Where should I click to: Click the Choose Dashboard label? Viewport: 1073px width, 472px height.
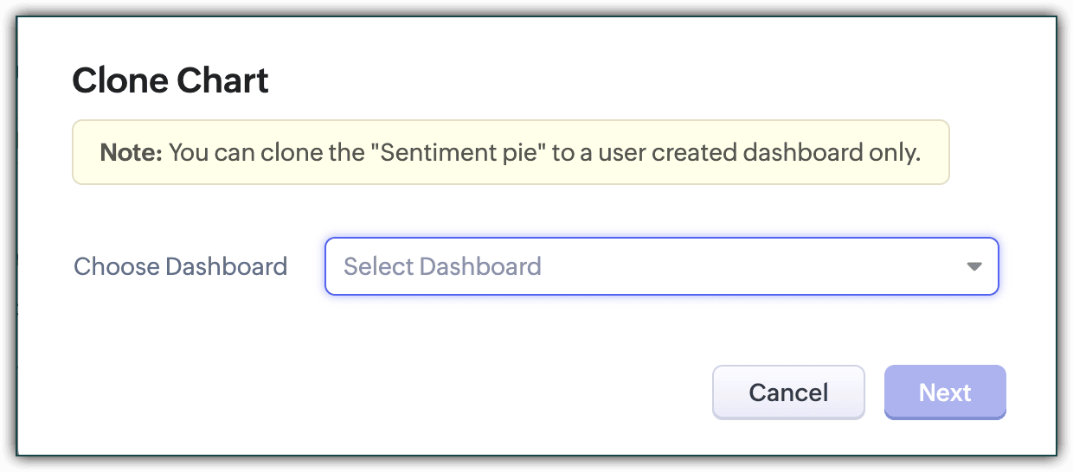click(x=180, y=266)
